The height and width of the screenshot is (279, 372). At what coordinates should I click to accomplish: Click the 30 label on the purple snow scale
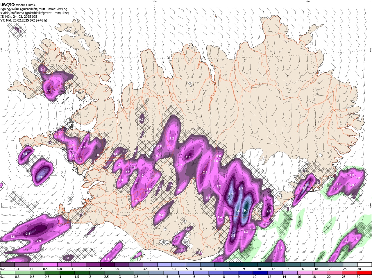[x=359, y=269]
